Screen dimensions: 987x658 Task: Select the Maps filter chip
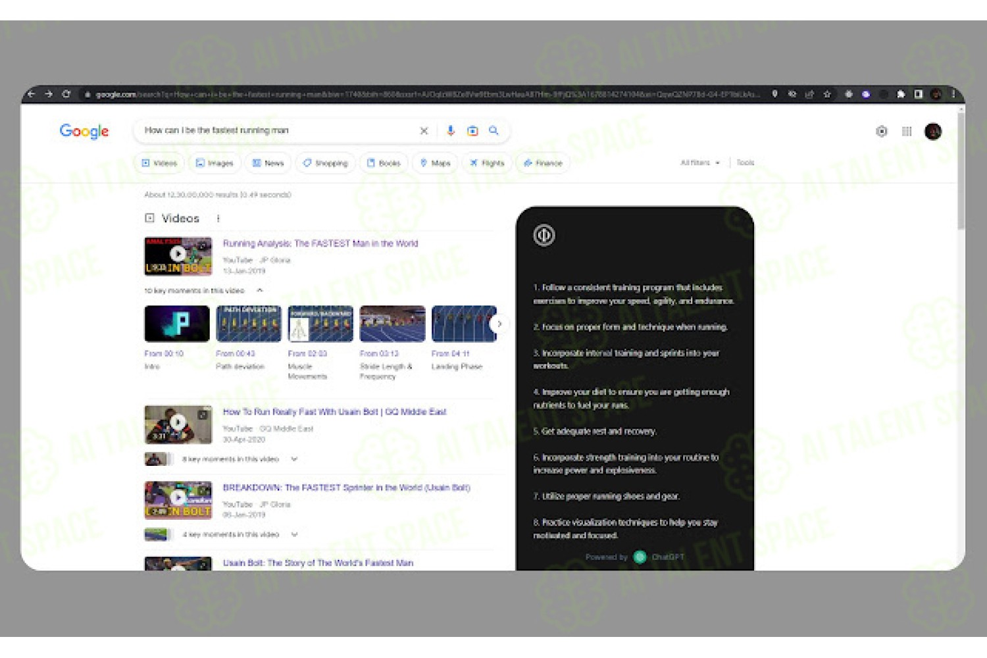(x=435, y=163)
